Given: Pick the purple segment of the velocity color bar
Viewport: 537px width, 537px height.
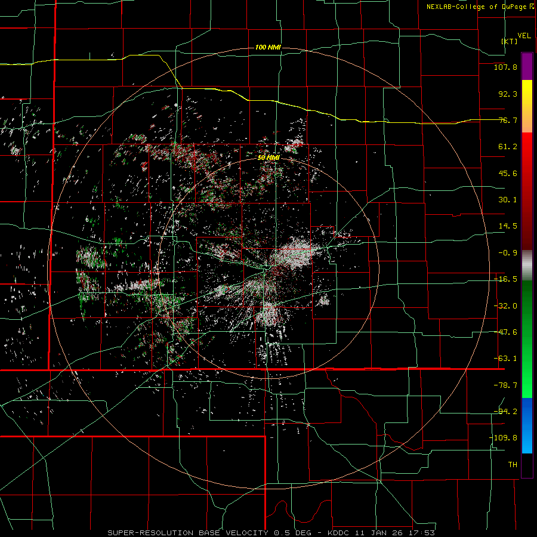Looking at the screenshot, I should [527, 66].
